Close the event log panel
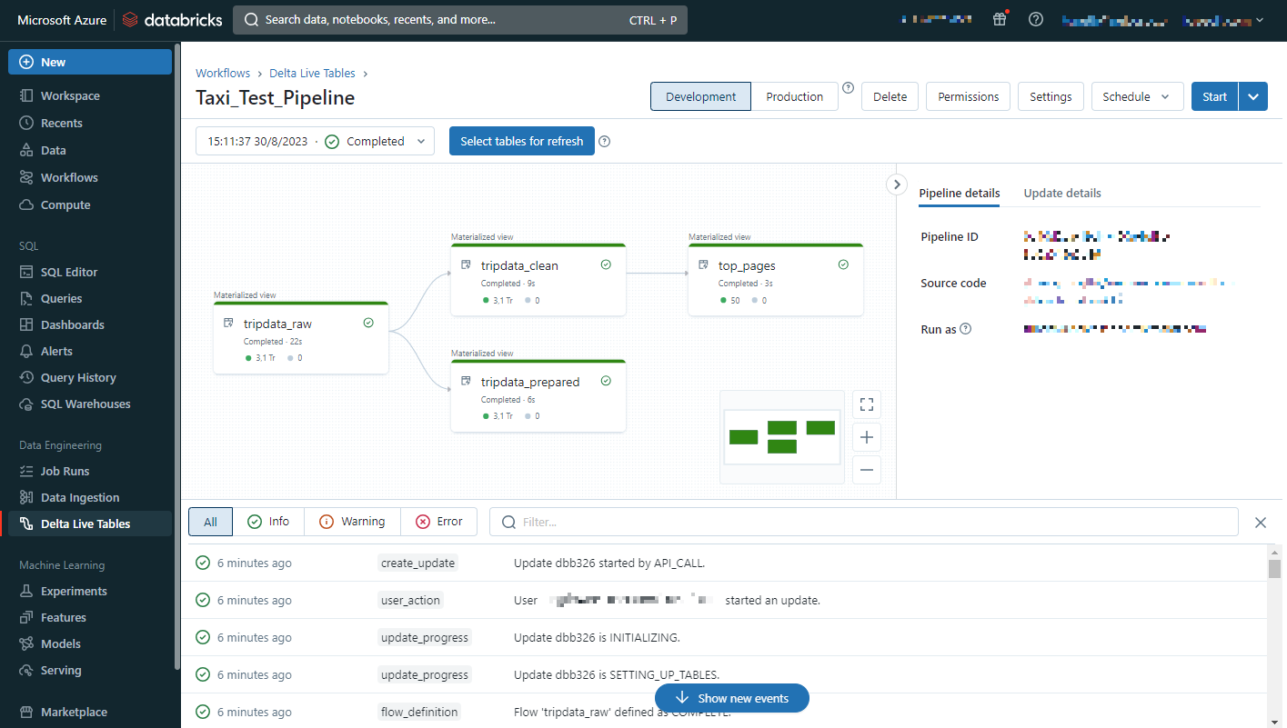The image size is (1287, 728). point(1260,522)
